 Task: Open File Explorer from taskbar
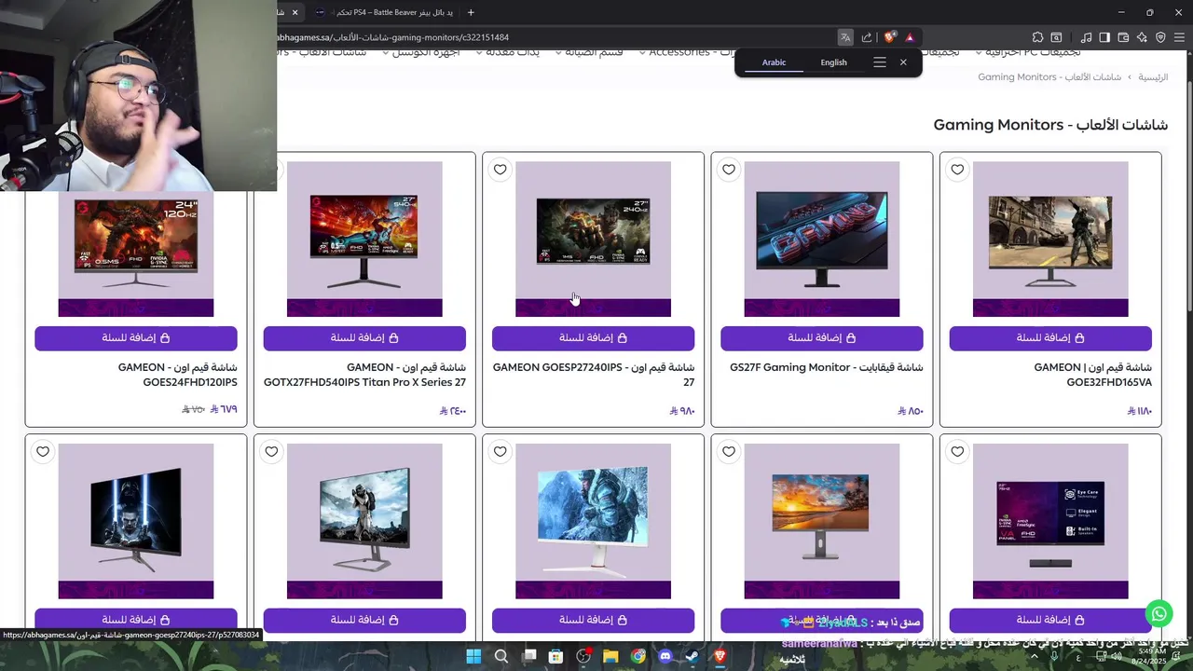(x=610, y=656)
